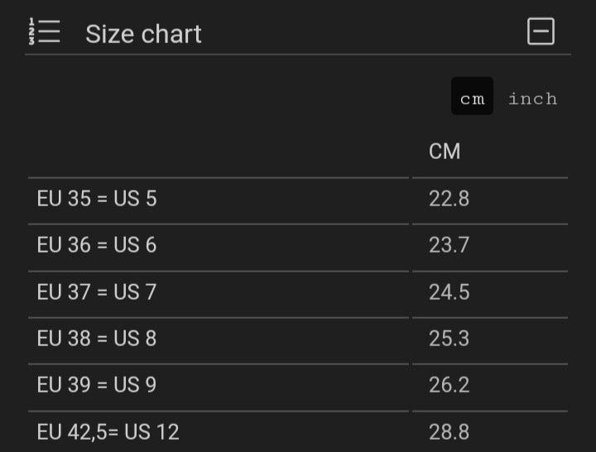596x452 pixels.
Task: Click the divider line under Size chart title
Action: [298, 55]
